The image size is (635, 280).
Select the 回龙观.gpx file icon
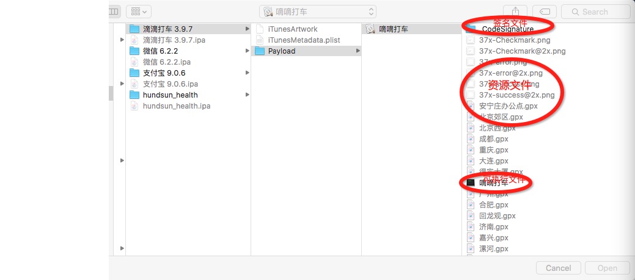coord(471,216)
